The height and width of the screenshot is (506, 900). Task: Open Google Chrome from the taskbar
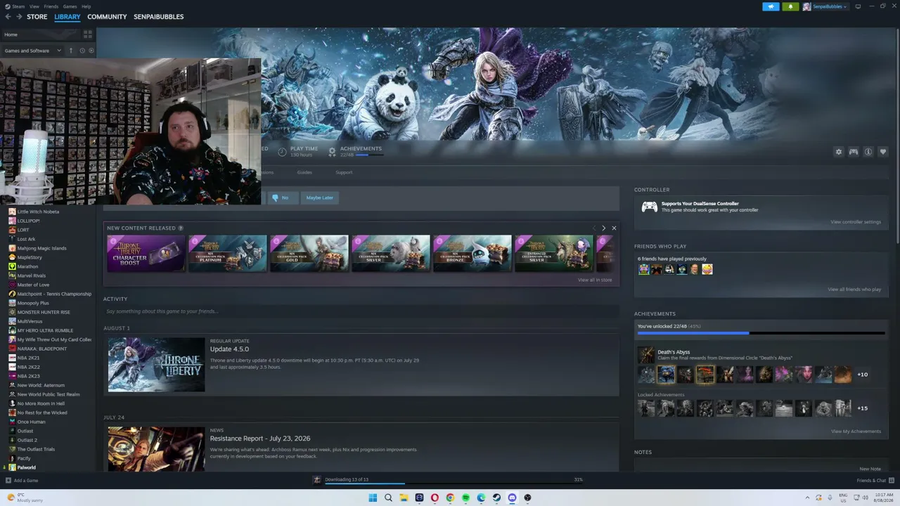click(x=450, y=498)
